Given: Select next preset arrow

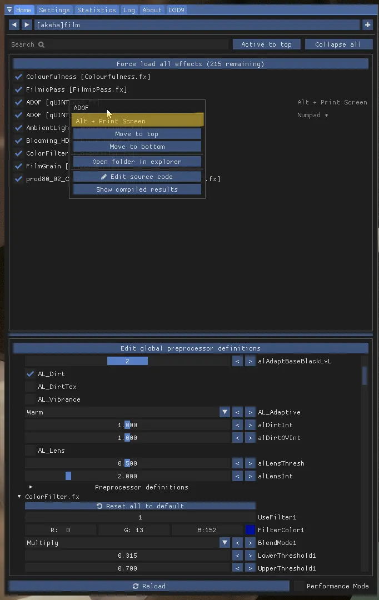Looking at the screenshot, I should (27, 25).
